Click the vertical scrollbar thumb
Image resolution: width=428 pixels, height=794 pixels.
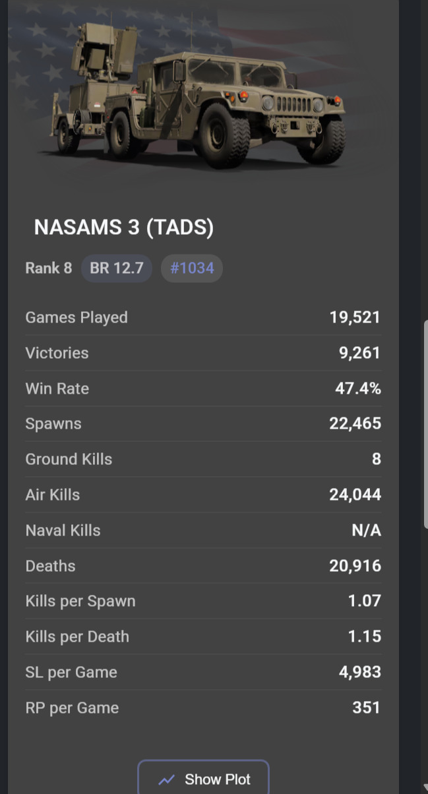tap(425, 422)
